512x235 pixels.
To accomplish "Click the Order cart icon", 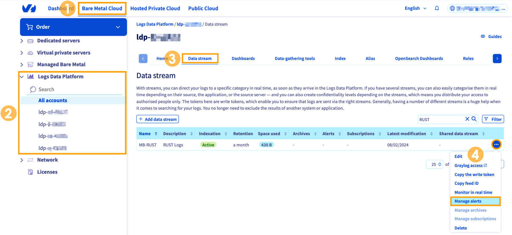I will click(30, 27).
